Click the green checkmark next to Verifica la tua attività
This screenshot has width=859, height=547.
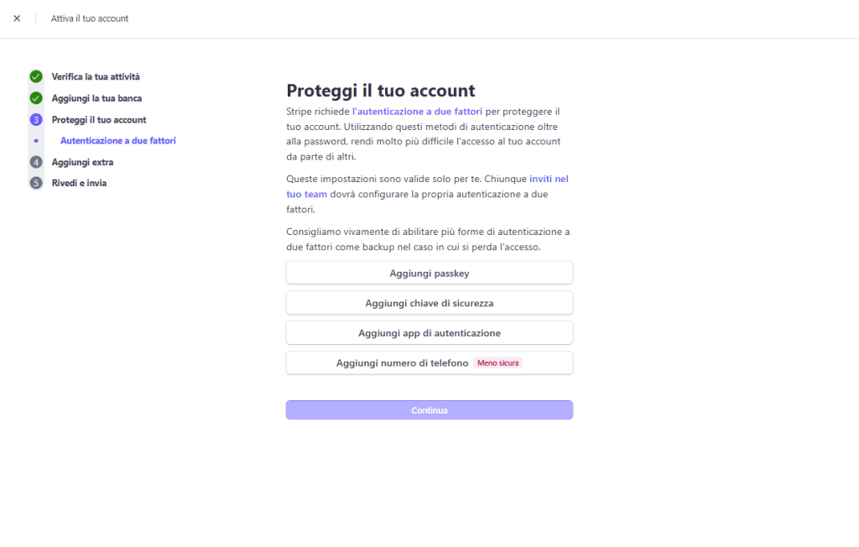coord(35,76)
